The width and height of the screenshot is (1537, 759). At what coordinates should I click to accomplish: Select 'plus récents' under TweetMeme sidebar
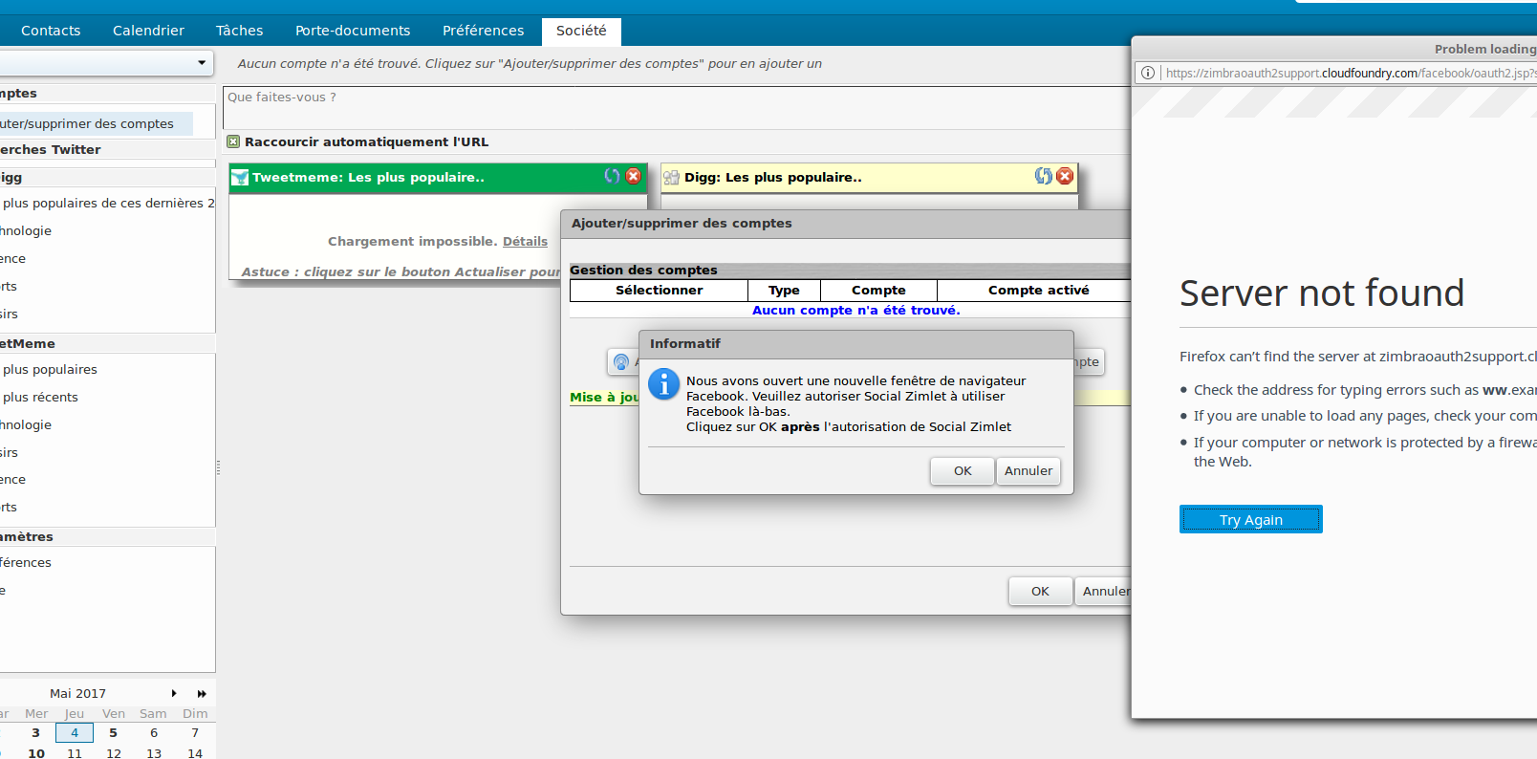40,397
